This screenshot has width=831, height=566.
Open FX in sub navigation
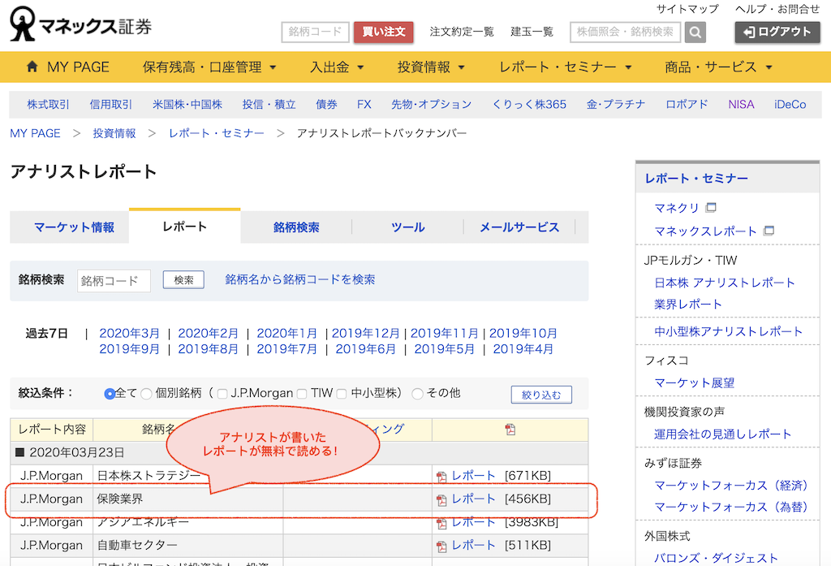(364, 104)
